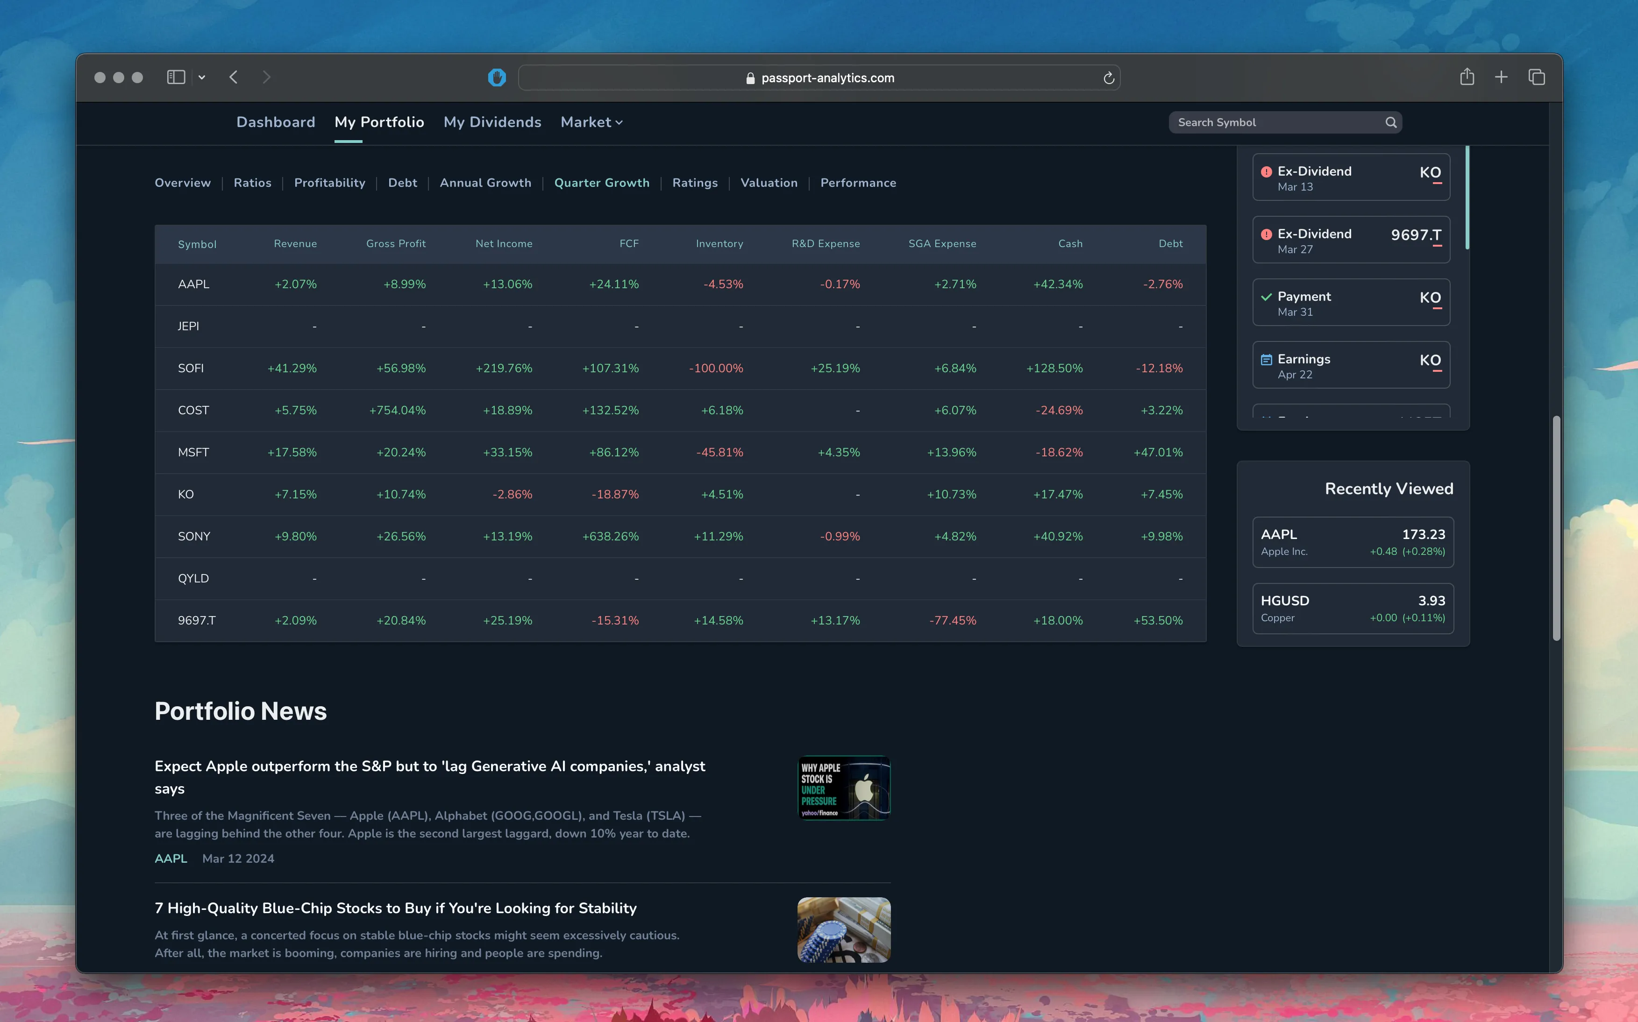This screenshot has height=1022, width=1638.
Task: Switch to the Ratios tab
Action: tap(252, 183)
